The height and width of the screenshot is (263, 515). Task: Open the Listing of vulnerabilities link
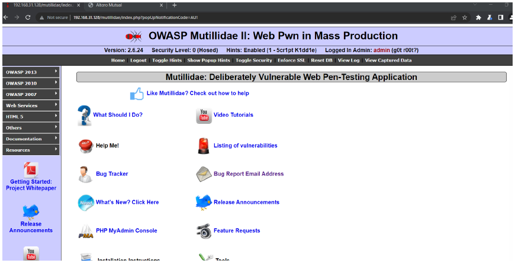click(x=246, y=145)
